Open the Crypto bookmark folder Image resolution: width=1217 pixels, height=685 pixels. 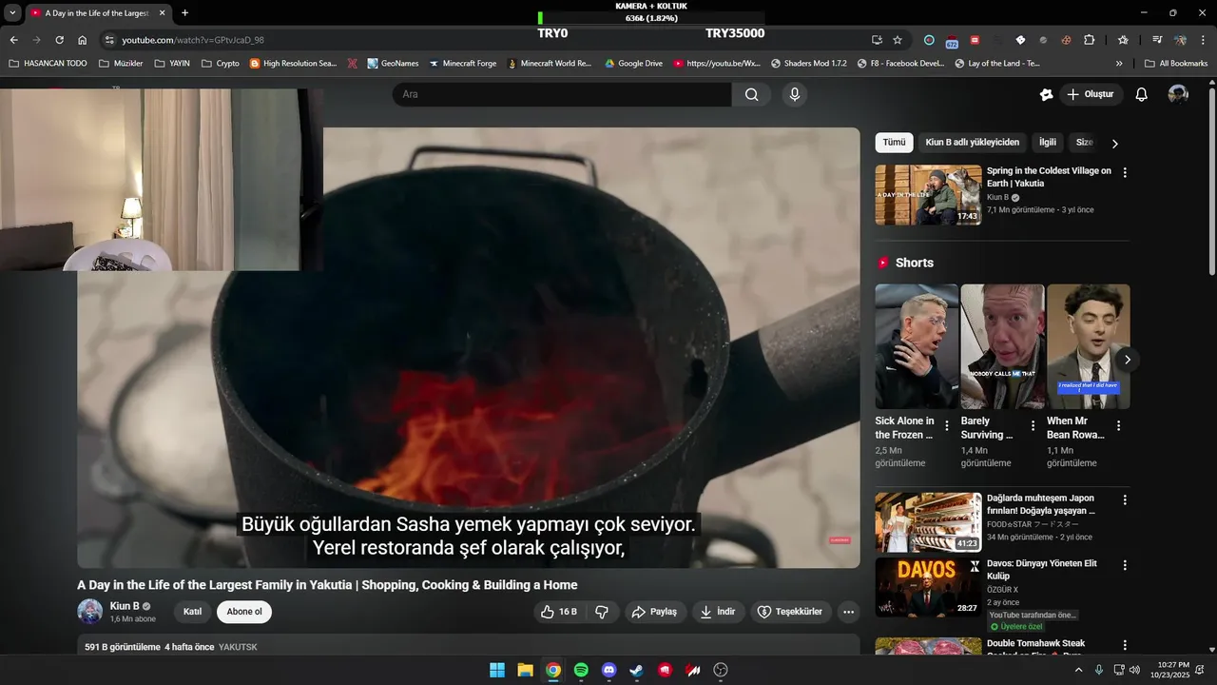[x=221, y=64]
